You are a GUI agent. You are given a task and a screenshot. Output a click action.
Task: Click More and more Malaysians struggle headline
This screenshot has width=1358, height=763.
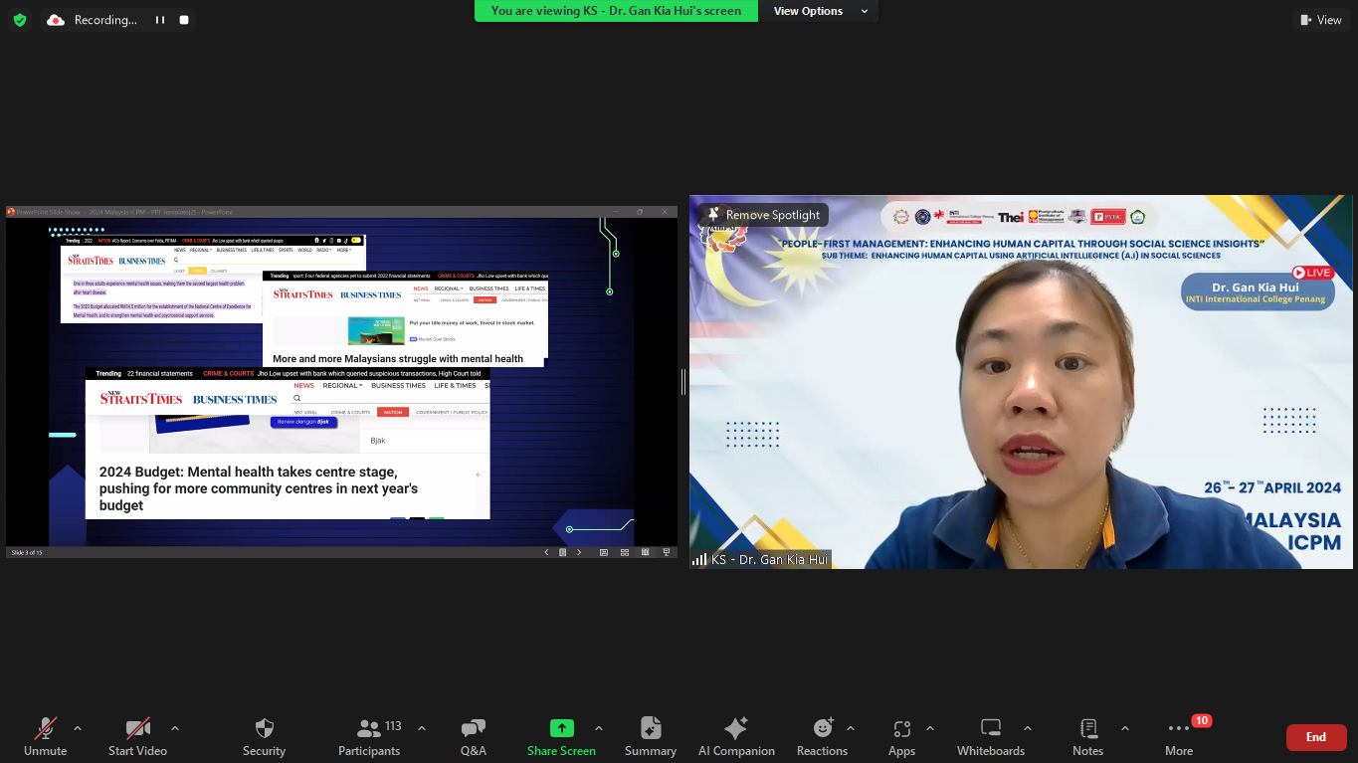click(x=398, y=359)
